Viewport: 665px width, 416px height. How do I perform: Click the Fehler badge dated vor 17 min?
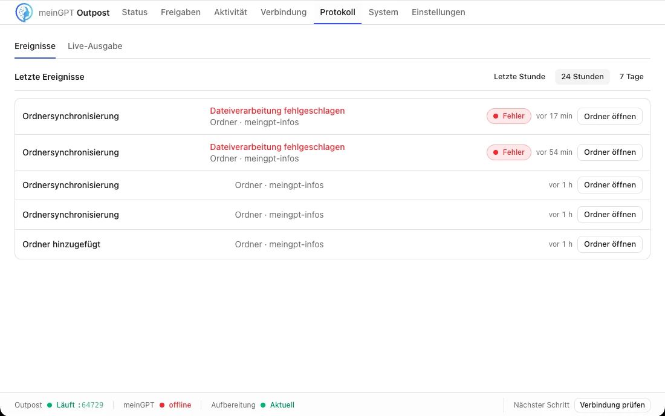click(508, 116)
